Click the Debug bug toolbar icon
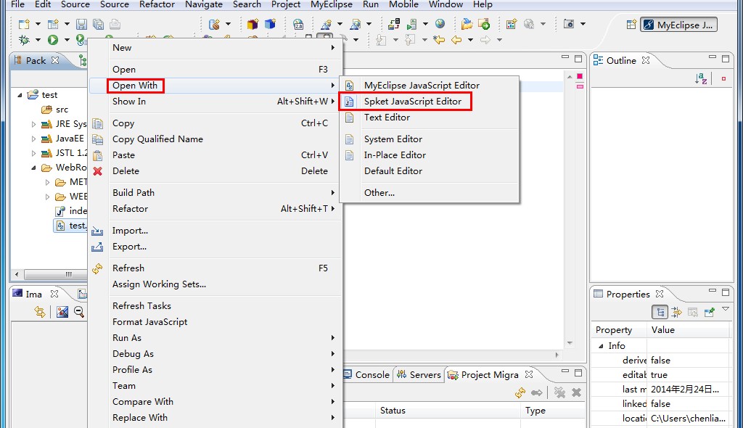 pyautogui.click(x=24, y=40)
